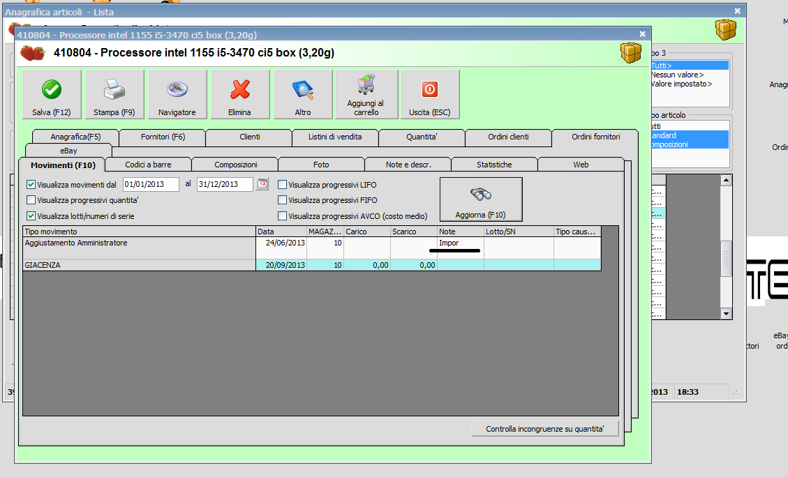Screen dimensions: 788x477
Task: Click the Scarico column header
Action: [x=414, y=232]
